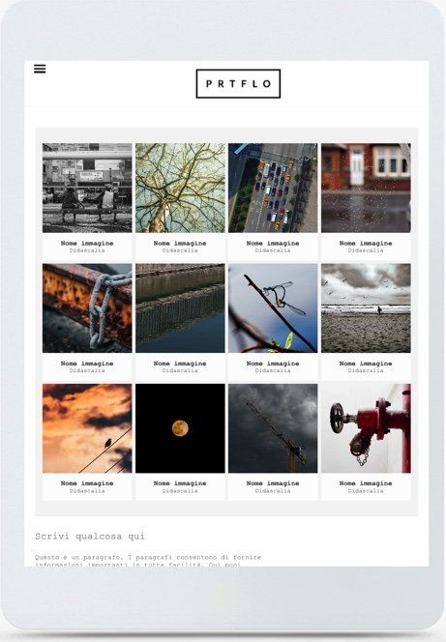Open the aerial parking lot photo
Viewport: 446px width, 642px height.
click(x=273, y=188)
